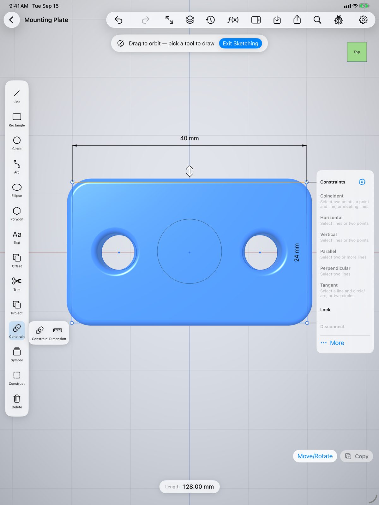
Task: Select the right hole center point
Action: [x=260, y=252]
